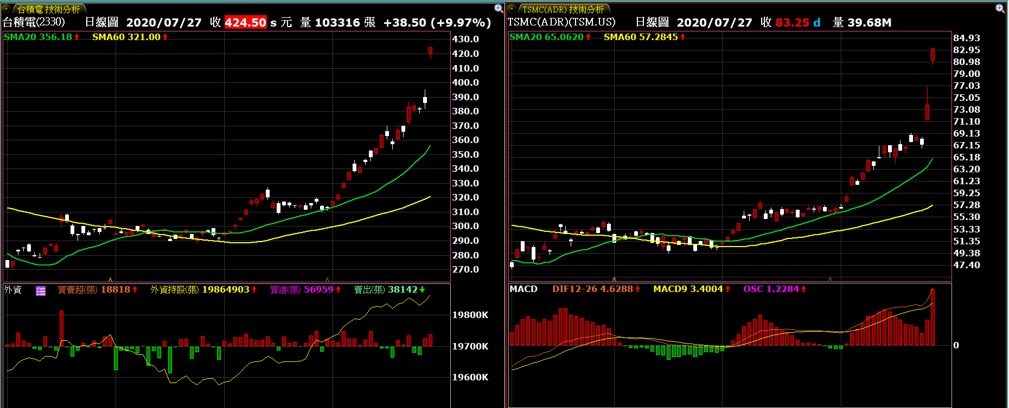Click the tallest red MACD histogram bar at far right
This screenshot has height=408, width=1009.
click(x=933, y=317)
